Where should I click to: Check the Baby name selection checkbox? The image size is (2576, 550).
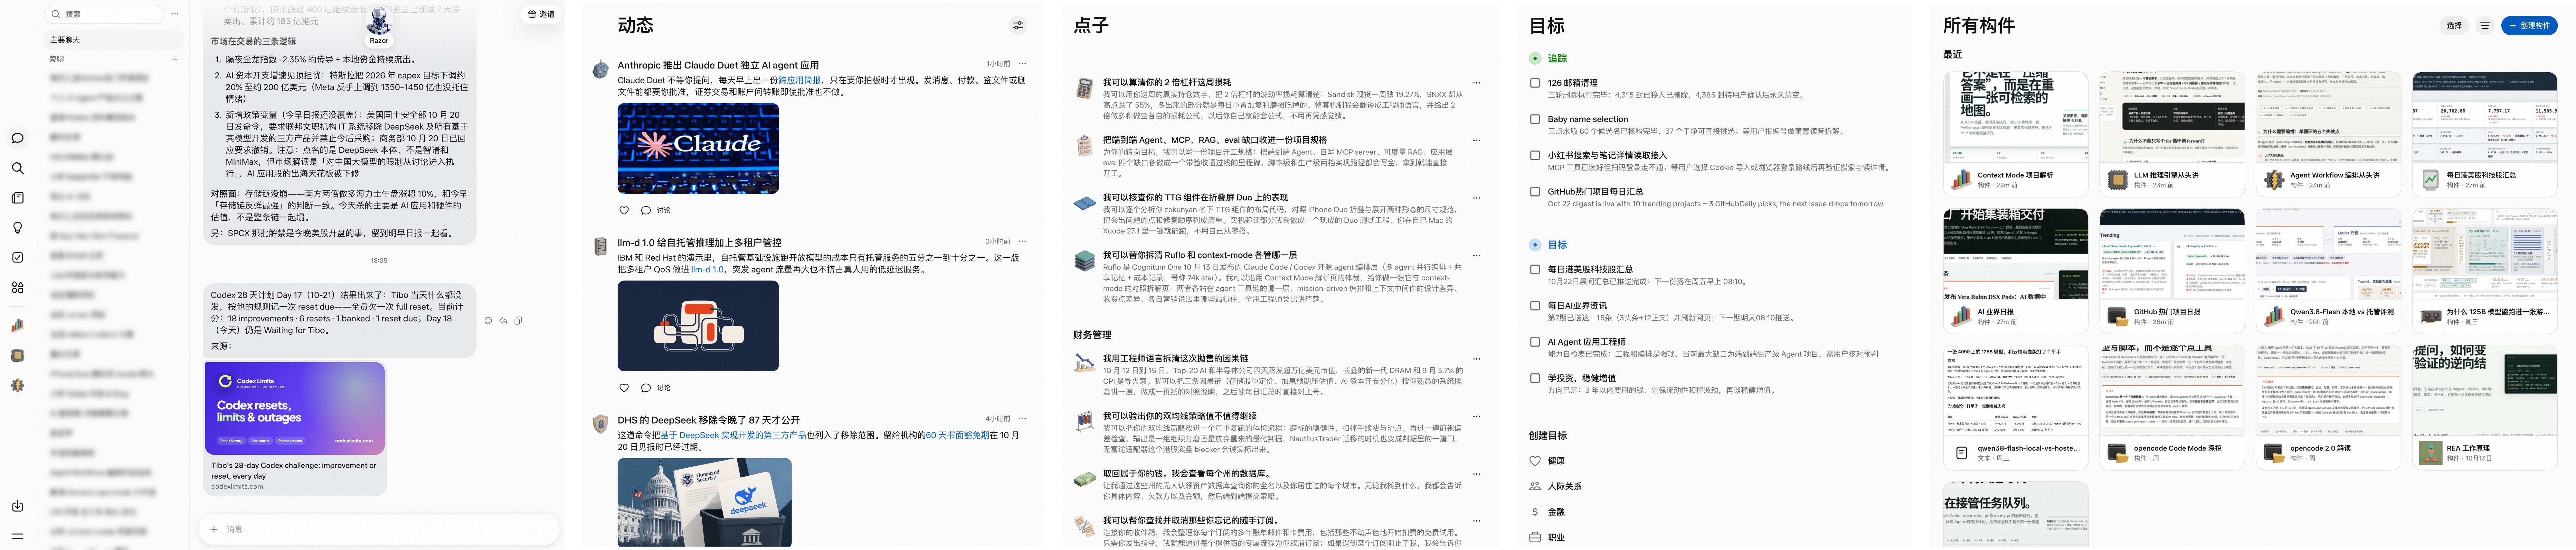[1535, 119]
